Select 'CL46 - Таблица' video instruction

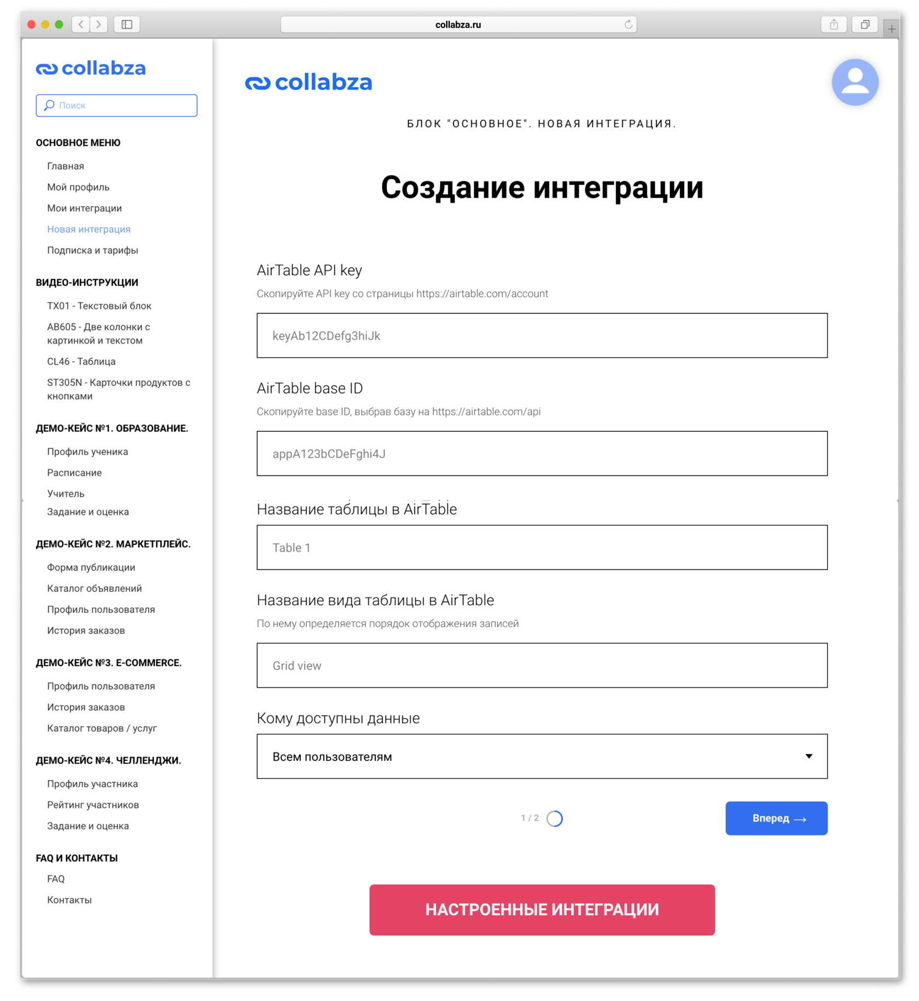tap(81, 361)
